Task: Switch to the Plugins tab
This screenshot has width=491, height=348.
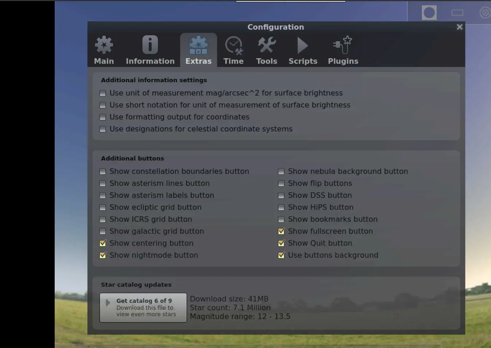Action: pyautogui.click(x=343, y=50)
